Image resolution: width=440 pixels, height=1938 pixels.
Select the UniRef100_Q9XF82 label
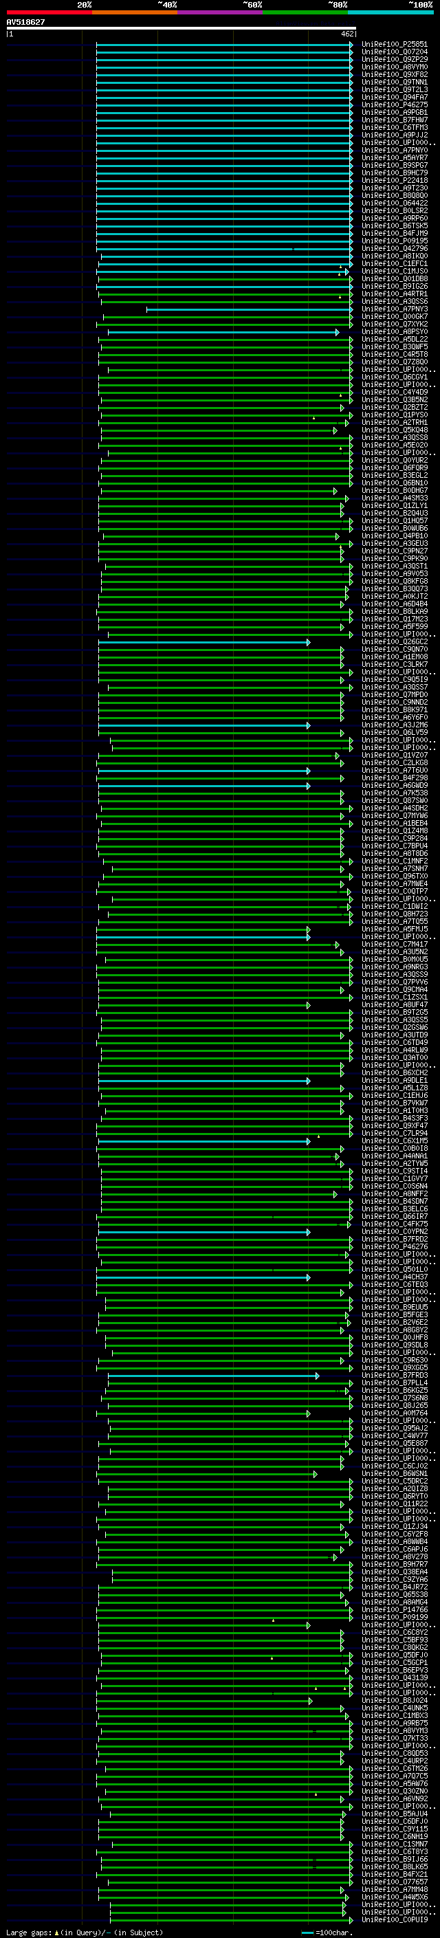[x=394, y=74]
